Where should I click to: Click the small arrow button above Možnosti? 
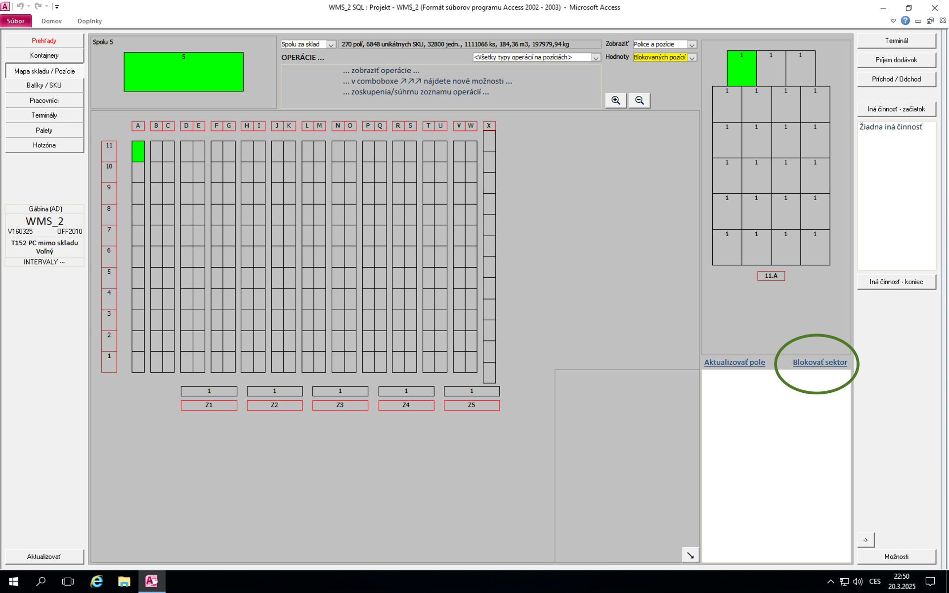click(865, 540)
